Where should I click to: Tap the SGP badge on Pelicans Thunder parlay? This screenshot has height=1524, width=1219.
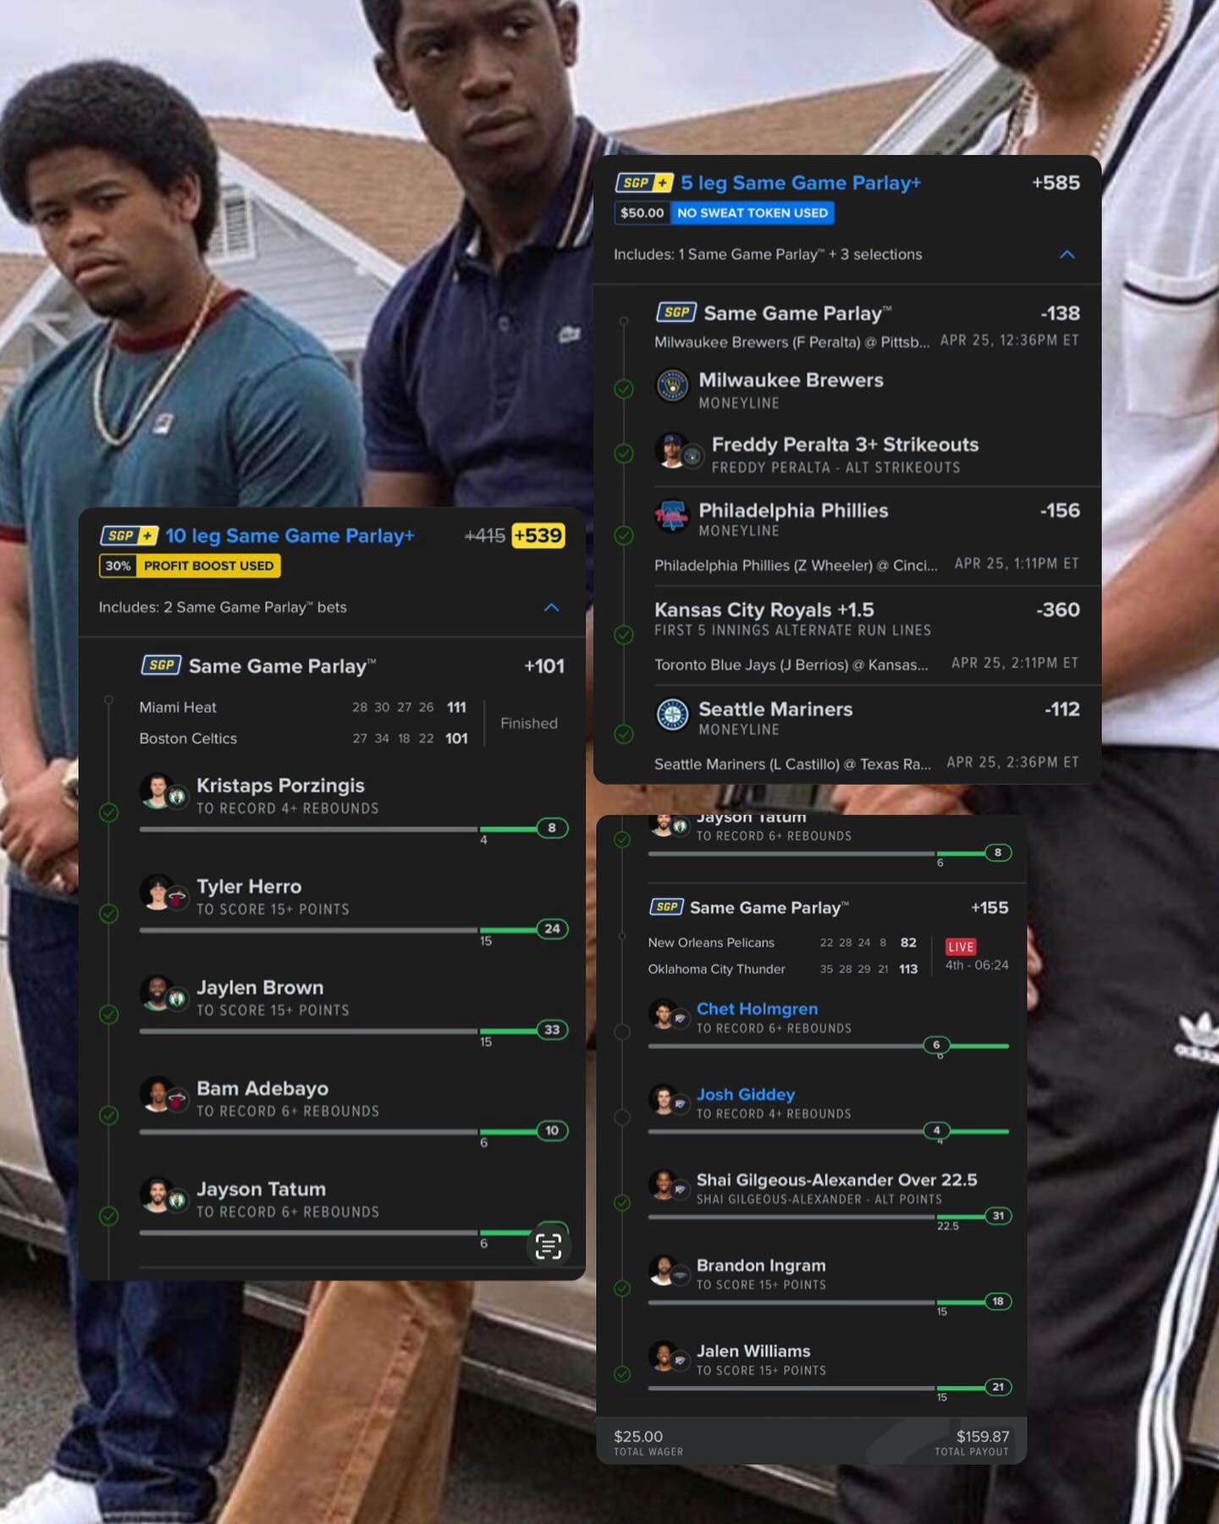(666, 908)
